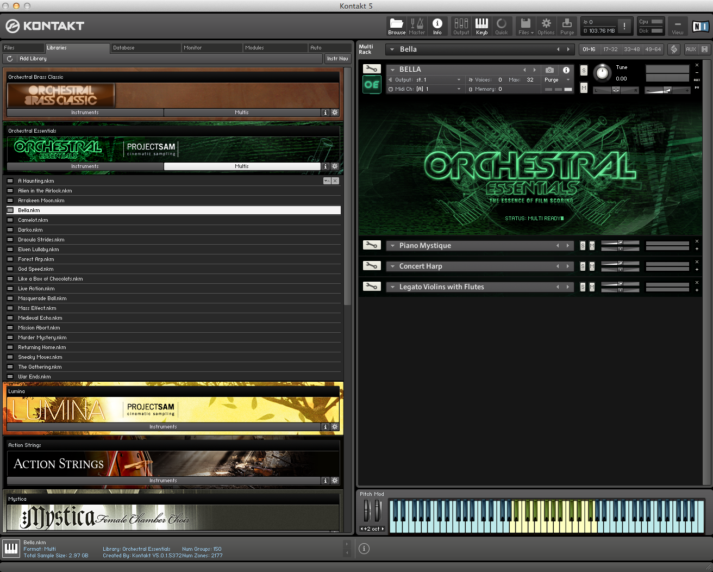Open Lumina library gear settings
Image resolution: width=713 pixels, height=572 pixels.
click(335, 427)
